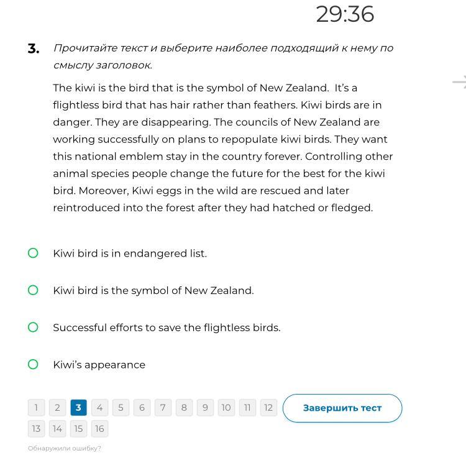The width and height of the screenshot is (466, 466).
Task: Go to question 7
Action: pyautogui.click(x=163, y=408)
